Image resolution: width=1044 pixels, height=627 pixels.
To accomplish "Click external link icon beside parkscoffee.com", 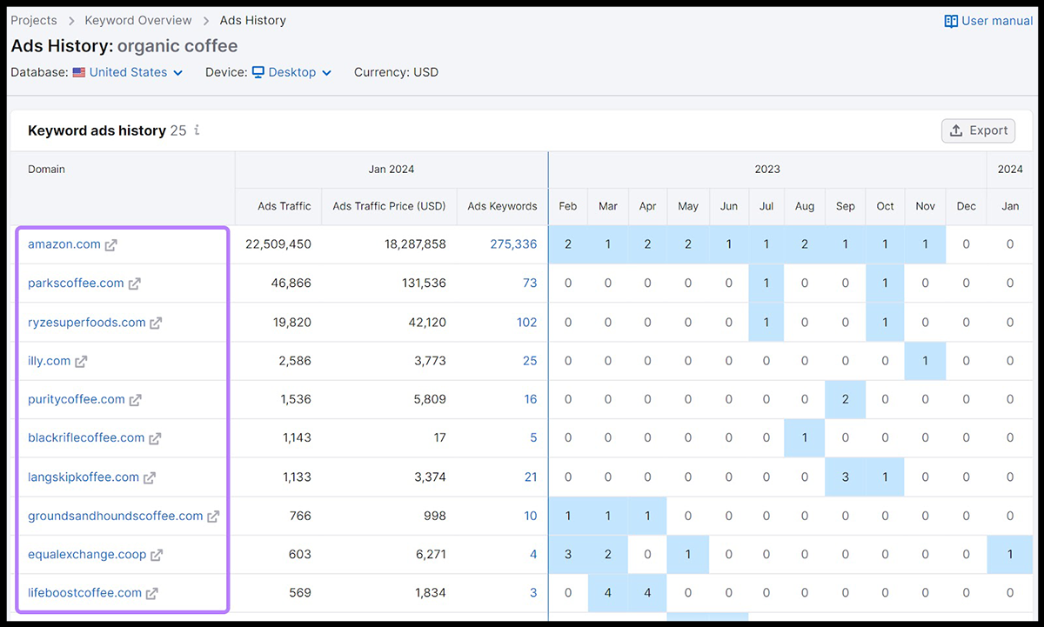I will pos(134,283).
